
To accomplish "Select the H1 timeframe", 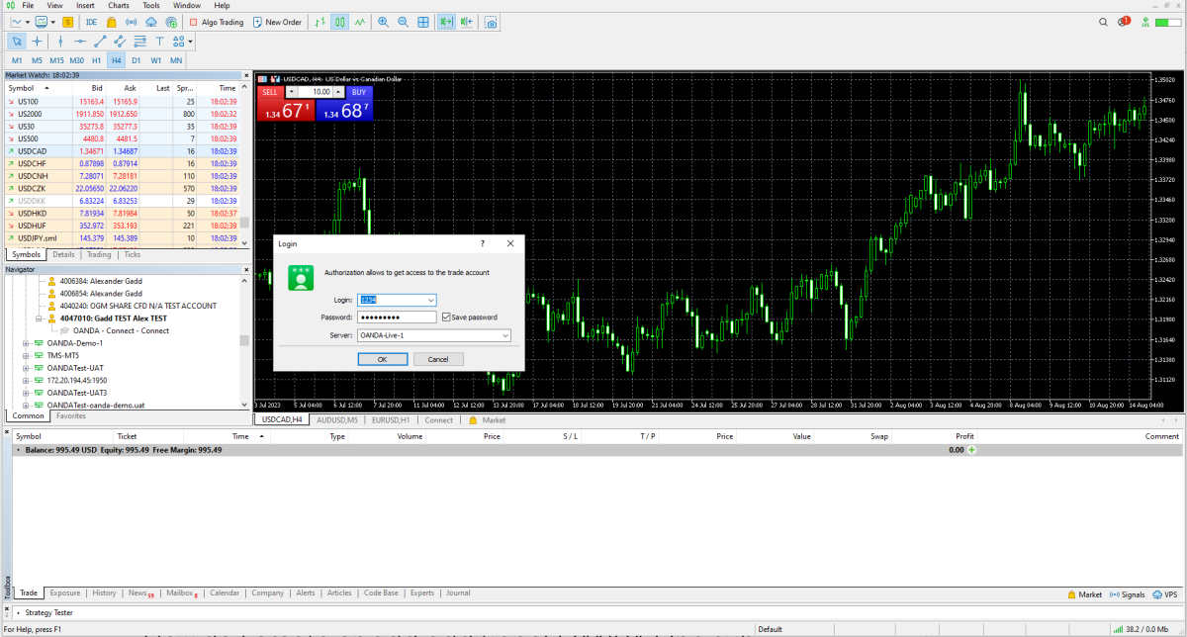I will click(x=96, y=60).
